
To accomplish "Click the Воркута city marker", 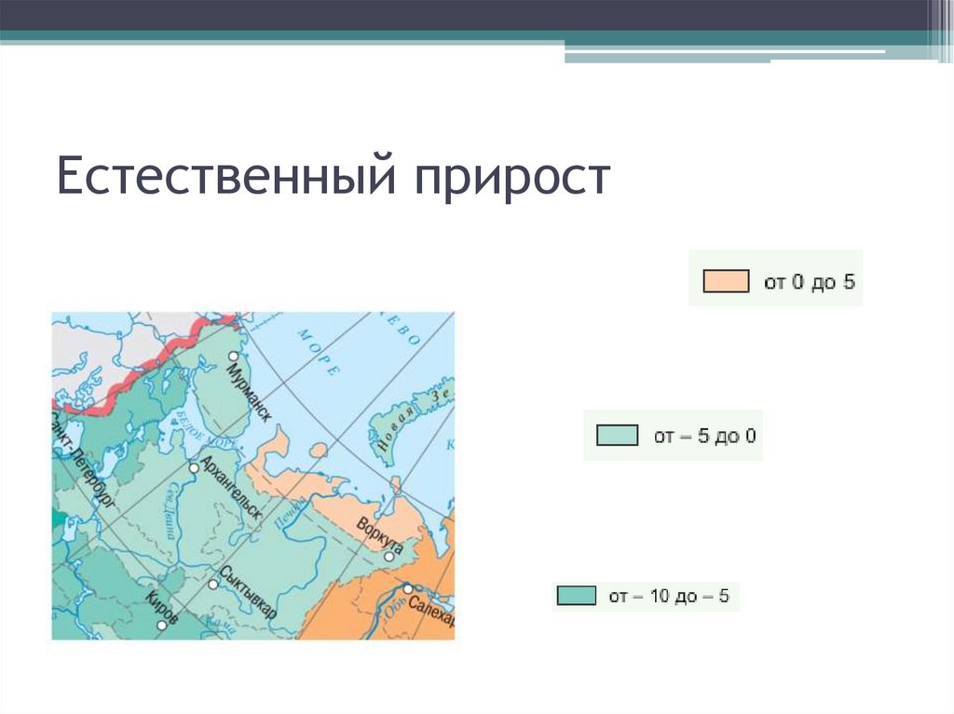I will (390, 555).
